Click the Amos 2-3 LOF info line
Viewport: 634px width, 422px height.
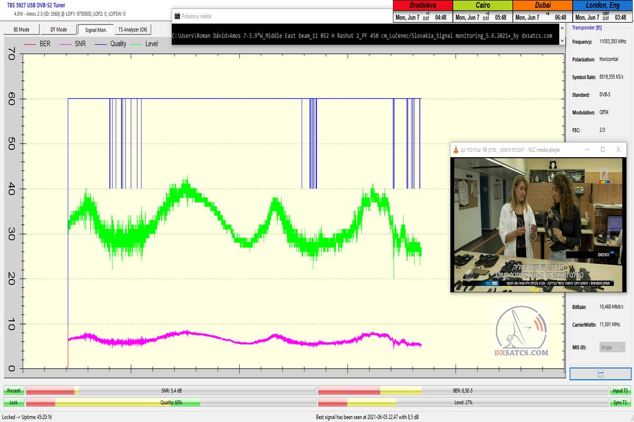coord(69,13)
